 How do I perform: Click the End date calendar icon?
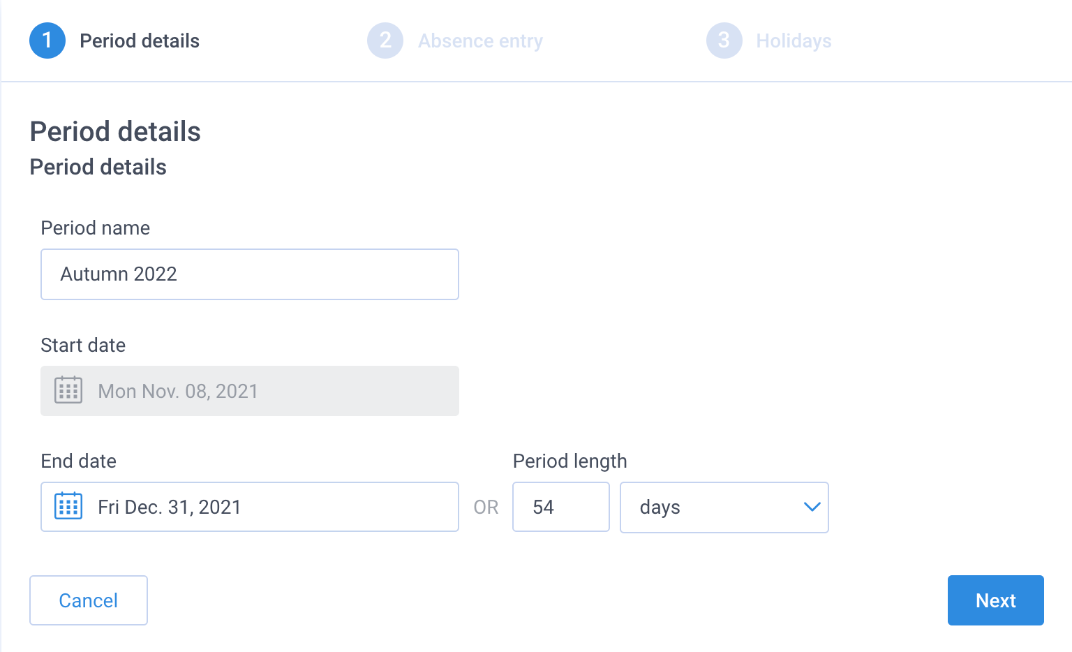tap(68, 506)
